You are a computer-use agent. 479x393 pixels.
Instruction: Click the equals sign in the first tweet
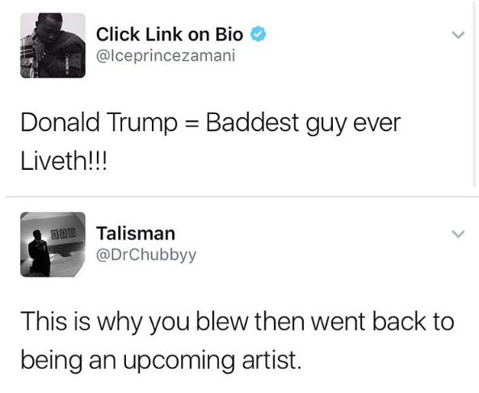[192, 124]
